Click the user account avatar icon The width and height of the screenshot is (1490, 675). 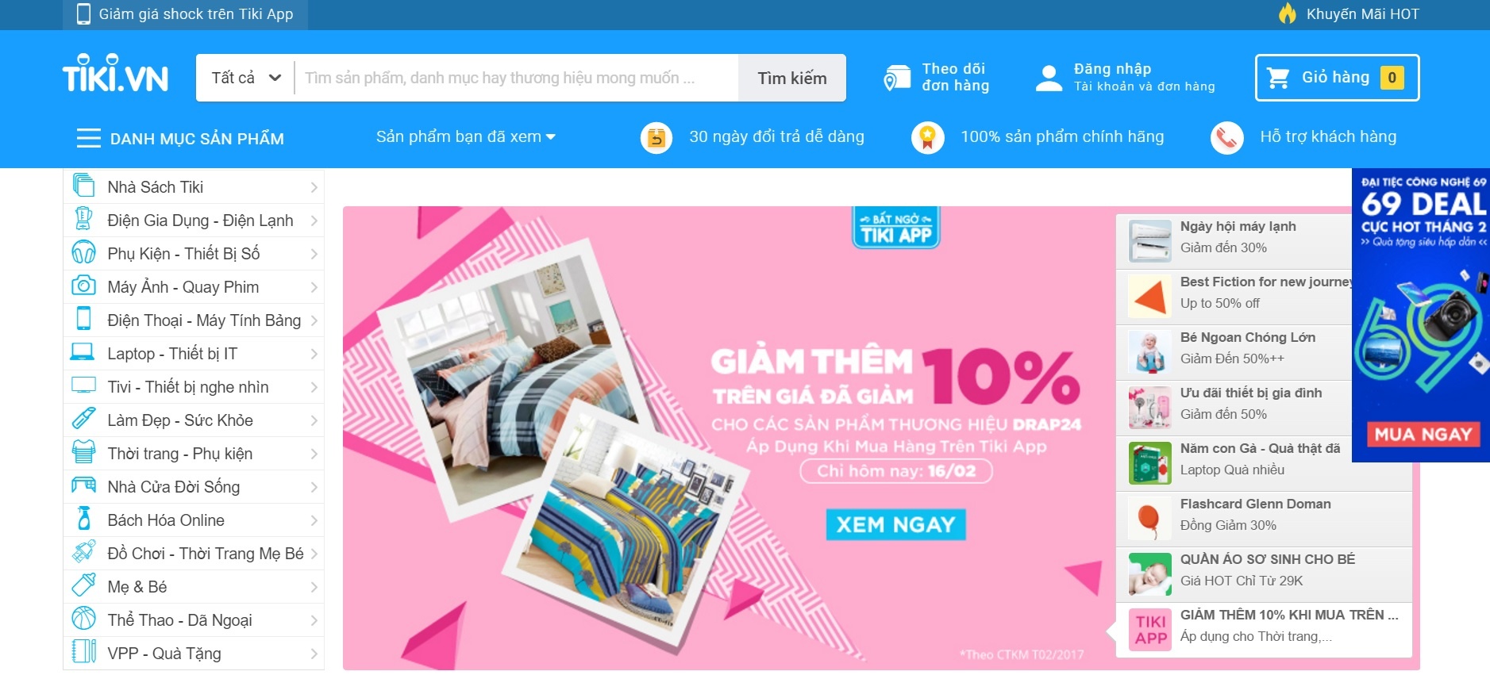[x=1049, y=78]
